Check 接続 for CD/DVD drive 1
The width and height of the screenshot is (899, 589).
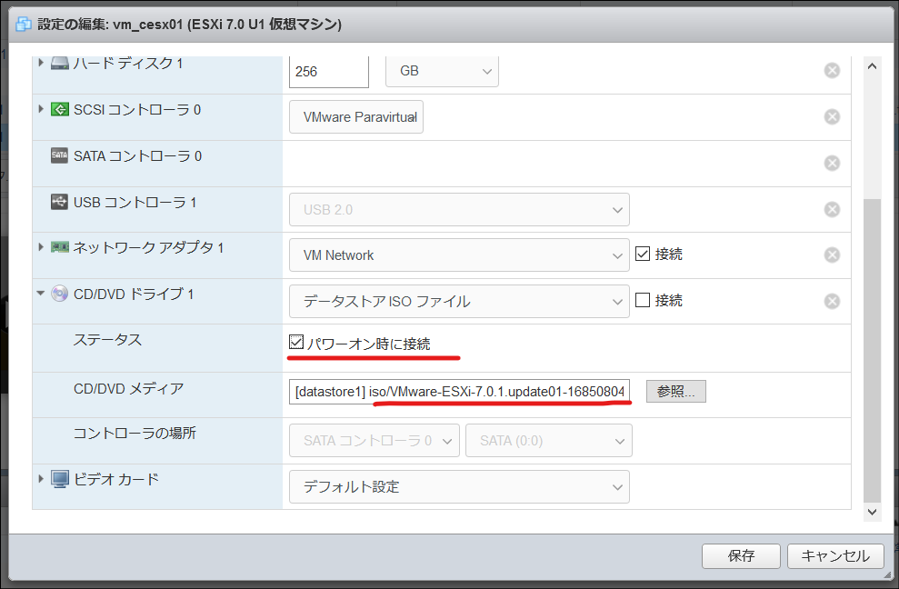pos(643,300)
